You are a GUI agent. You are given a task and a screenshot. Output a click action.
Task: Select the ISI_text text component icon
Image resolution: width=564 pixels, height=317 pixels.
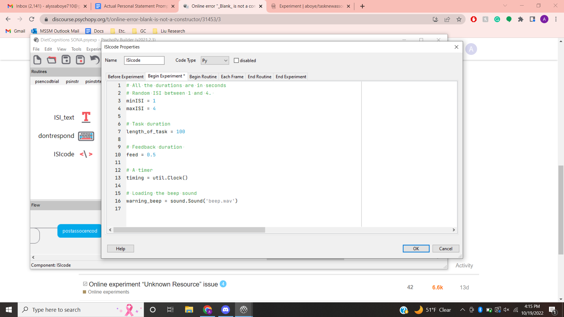(x=86, y=117)
